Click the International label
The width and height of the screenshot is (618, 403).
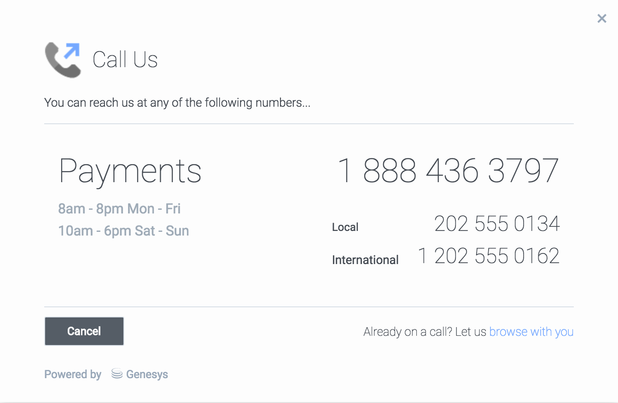tap(365, 260)
